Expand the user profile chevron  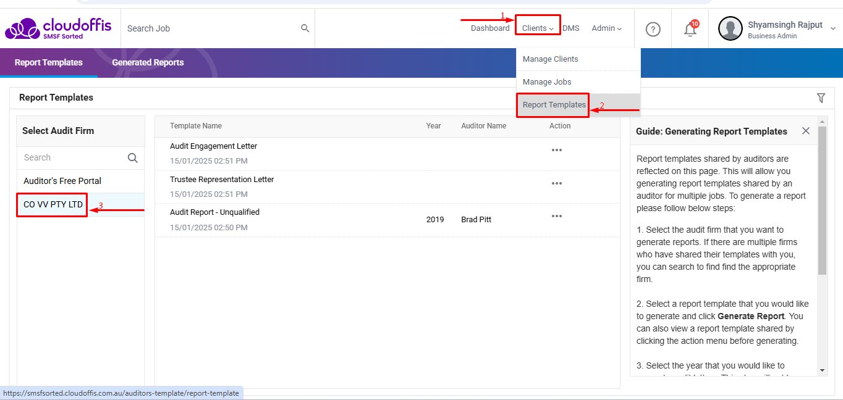point(833,28)
